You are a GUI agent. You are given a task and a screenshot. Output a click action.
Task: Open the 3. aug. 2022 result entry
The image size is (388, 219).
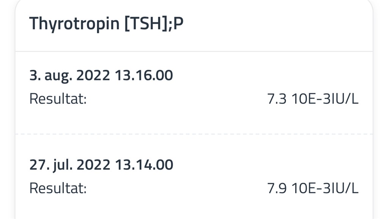click(101, 76)
